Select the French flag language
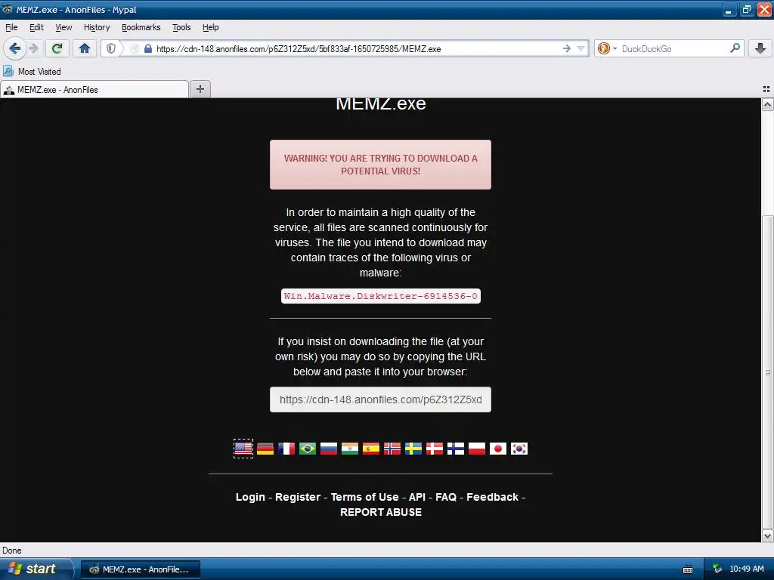The height and width of the screenshot is (580, 774). [x=286, y=449]
